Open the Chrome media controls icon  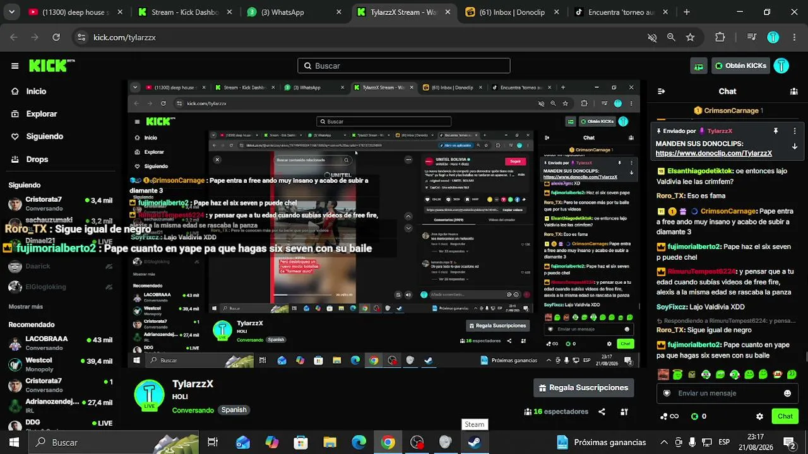click(751, 37)
